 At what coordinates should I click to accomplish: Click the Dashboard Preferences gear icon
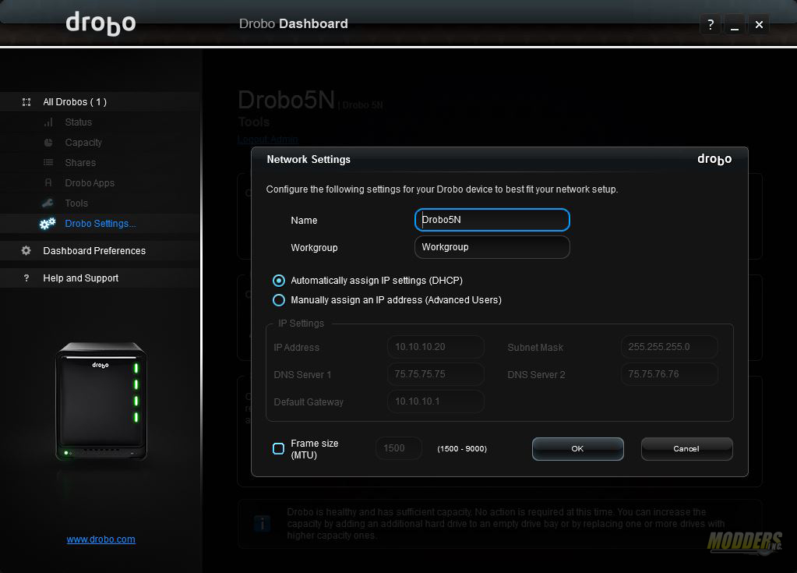point(26,251)
